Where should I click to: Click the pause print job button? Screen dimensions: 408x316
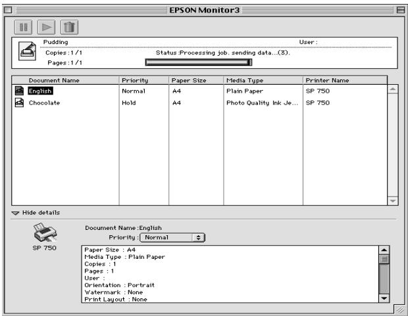[x=23, y=27]
